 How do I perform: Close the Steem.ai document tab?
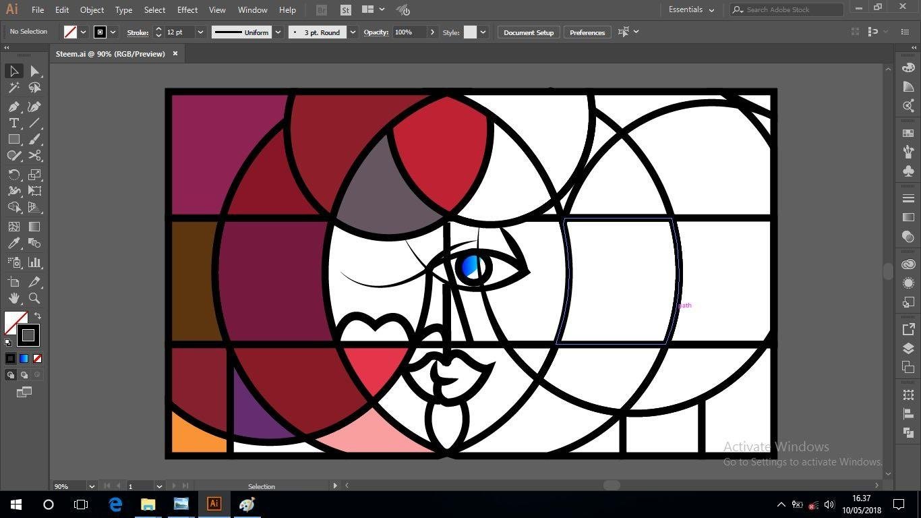coord(175,54)
